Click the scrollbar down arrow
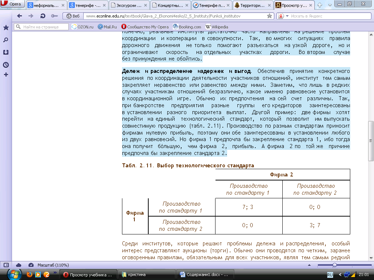This screenshot has width=374, height=280. click(x=371, y=258)
